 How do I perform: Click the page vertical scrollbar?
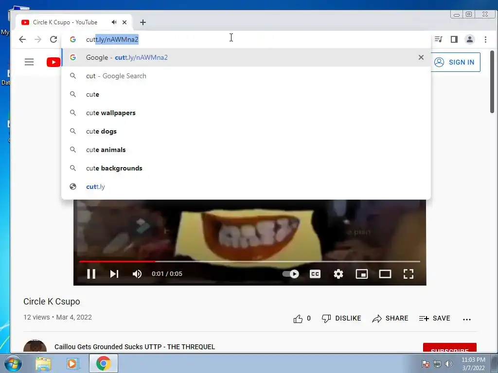[x=492, y=82]
